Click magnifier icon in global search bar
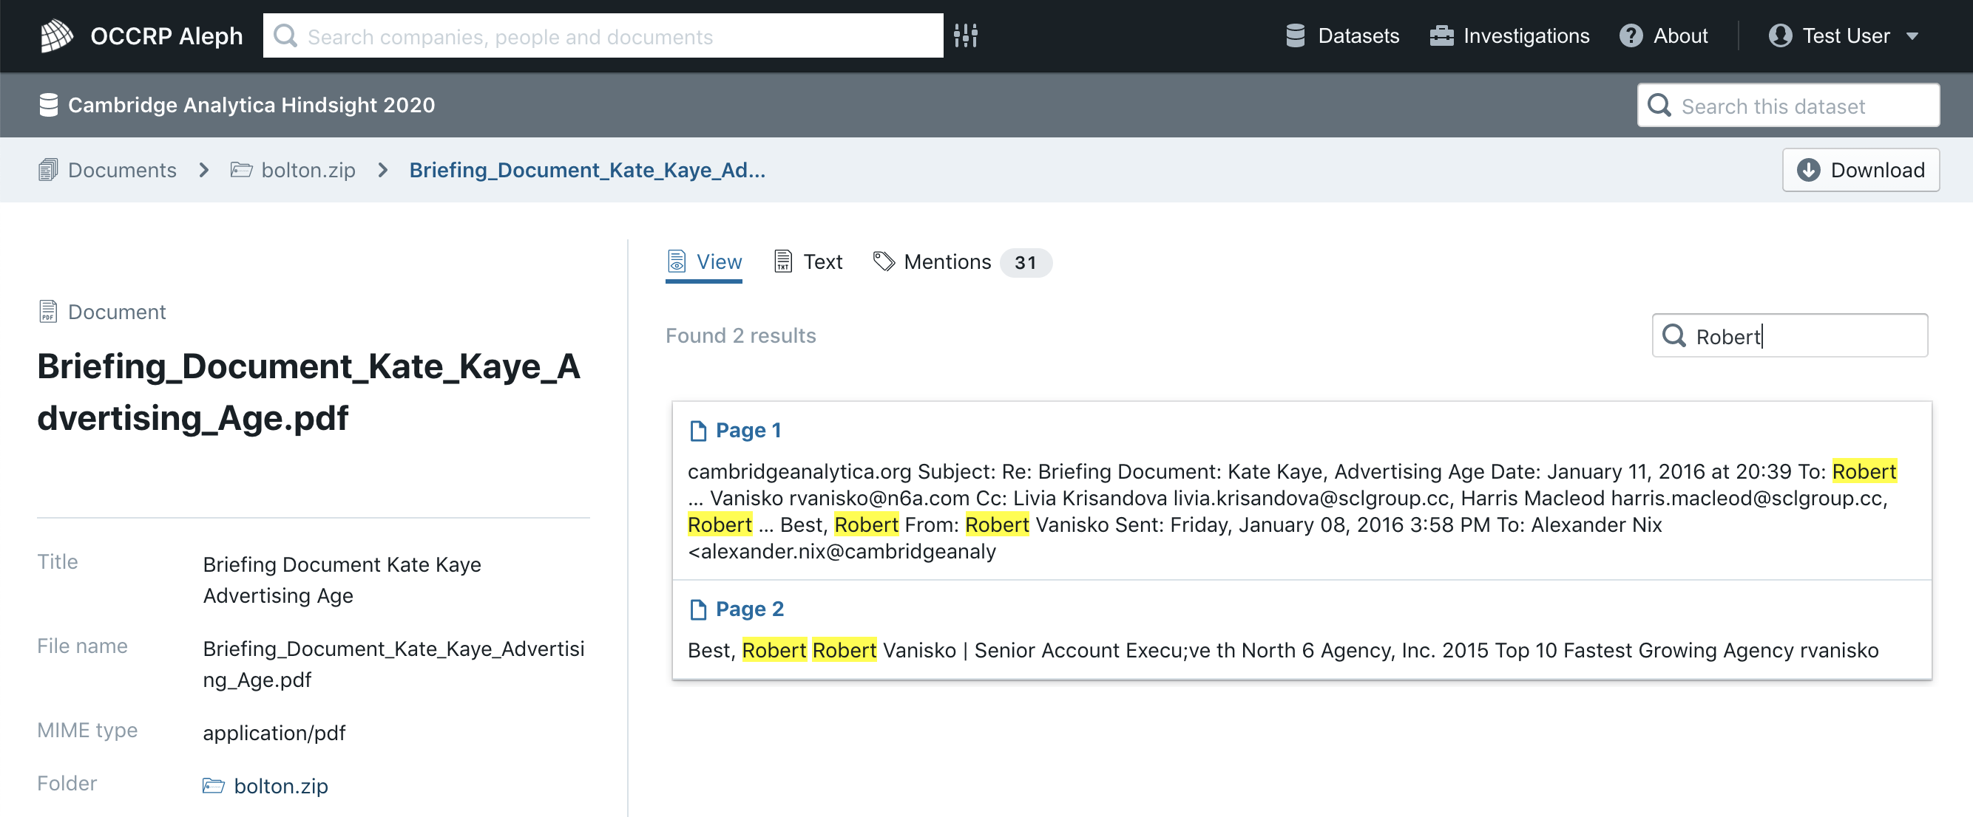Viewport: 1973px width, 817px height. [285, 35]
